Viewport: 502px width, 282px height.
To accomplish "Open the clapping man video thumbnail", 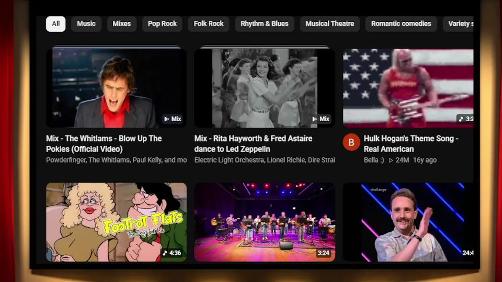I will tap(408, 222).
